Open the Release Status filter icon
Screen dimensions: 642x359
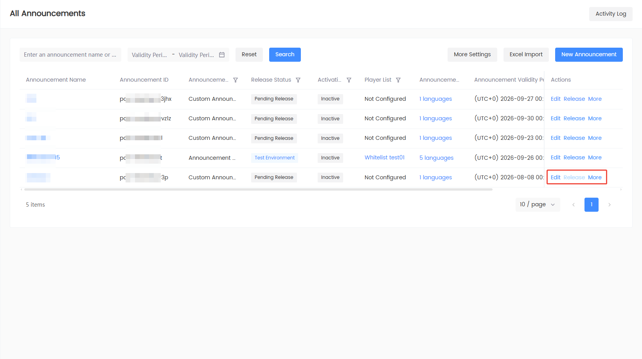pos(298,80)
